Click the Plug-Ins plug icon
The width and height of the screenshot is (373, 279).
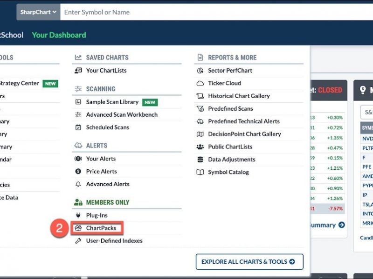[x=78, y=215]
